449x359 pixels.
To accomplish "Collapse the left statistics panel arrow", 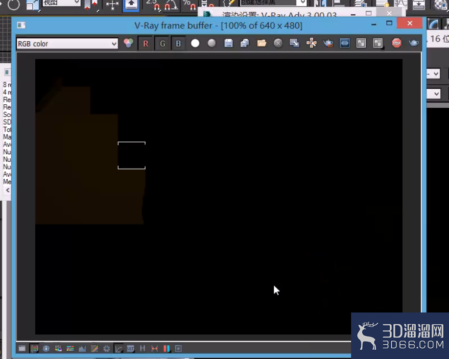I will tap(8, 190).
